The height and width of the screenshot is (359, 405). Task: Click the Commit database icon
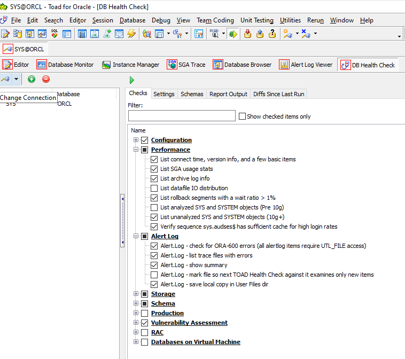248,34
